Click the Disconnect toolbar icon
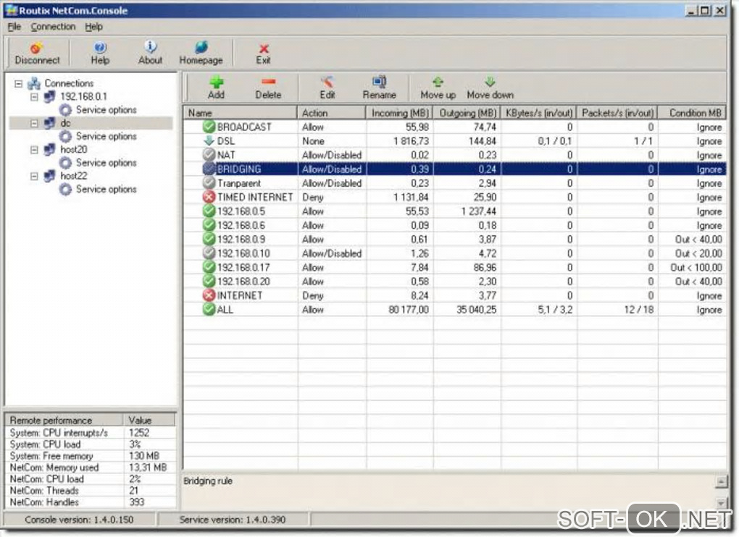This screenshot has width=739, height=537. point(37,48)
